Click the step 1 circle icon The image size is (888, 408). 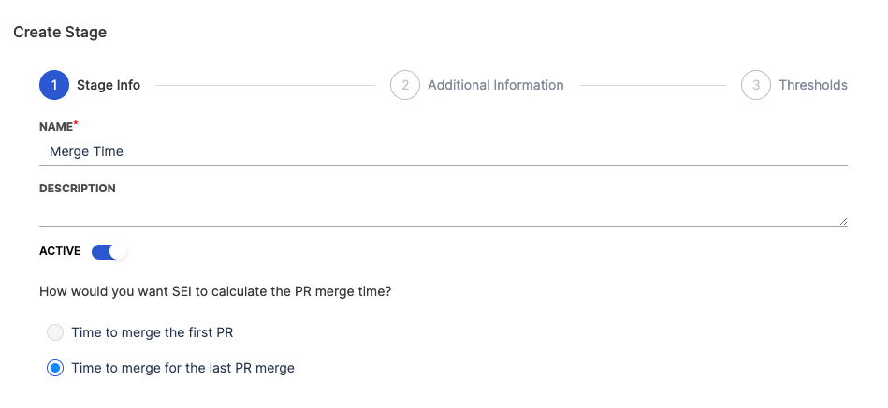[54, 85]
